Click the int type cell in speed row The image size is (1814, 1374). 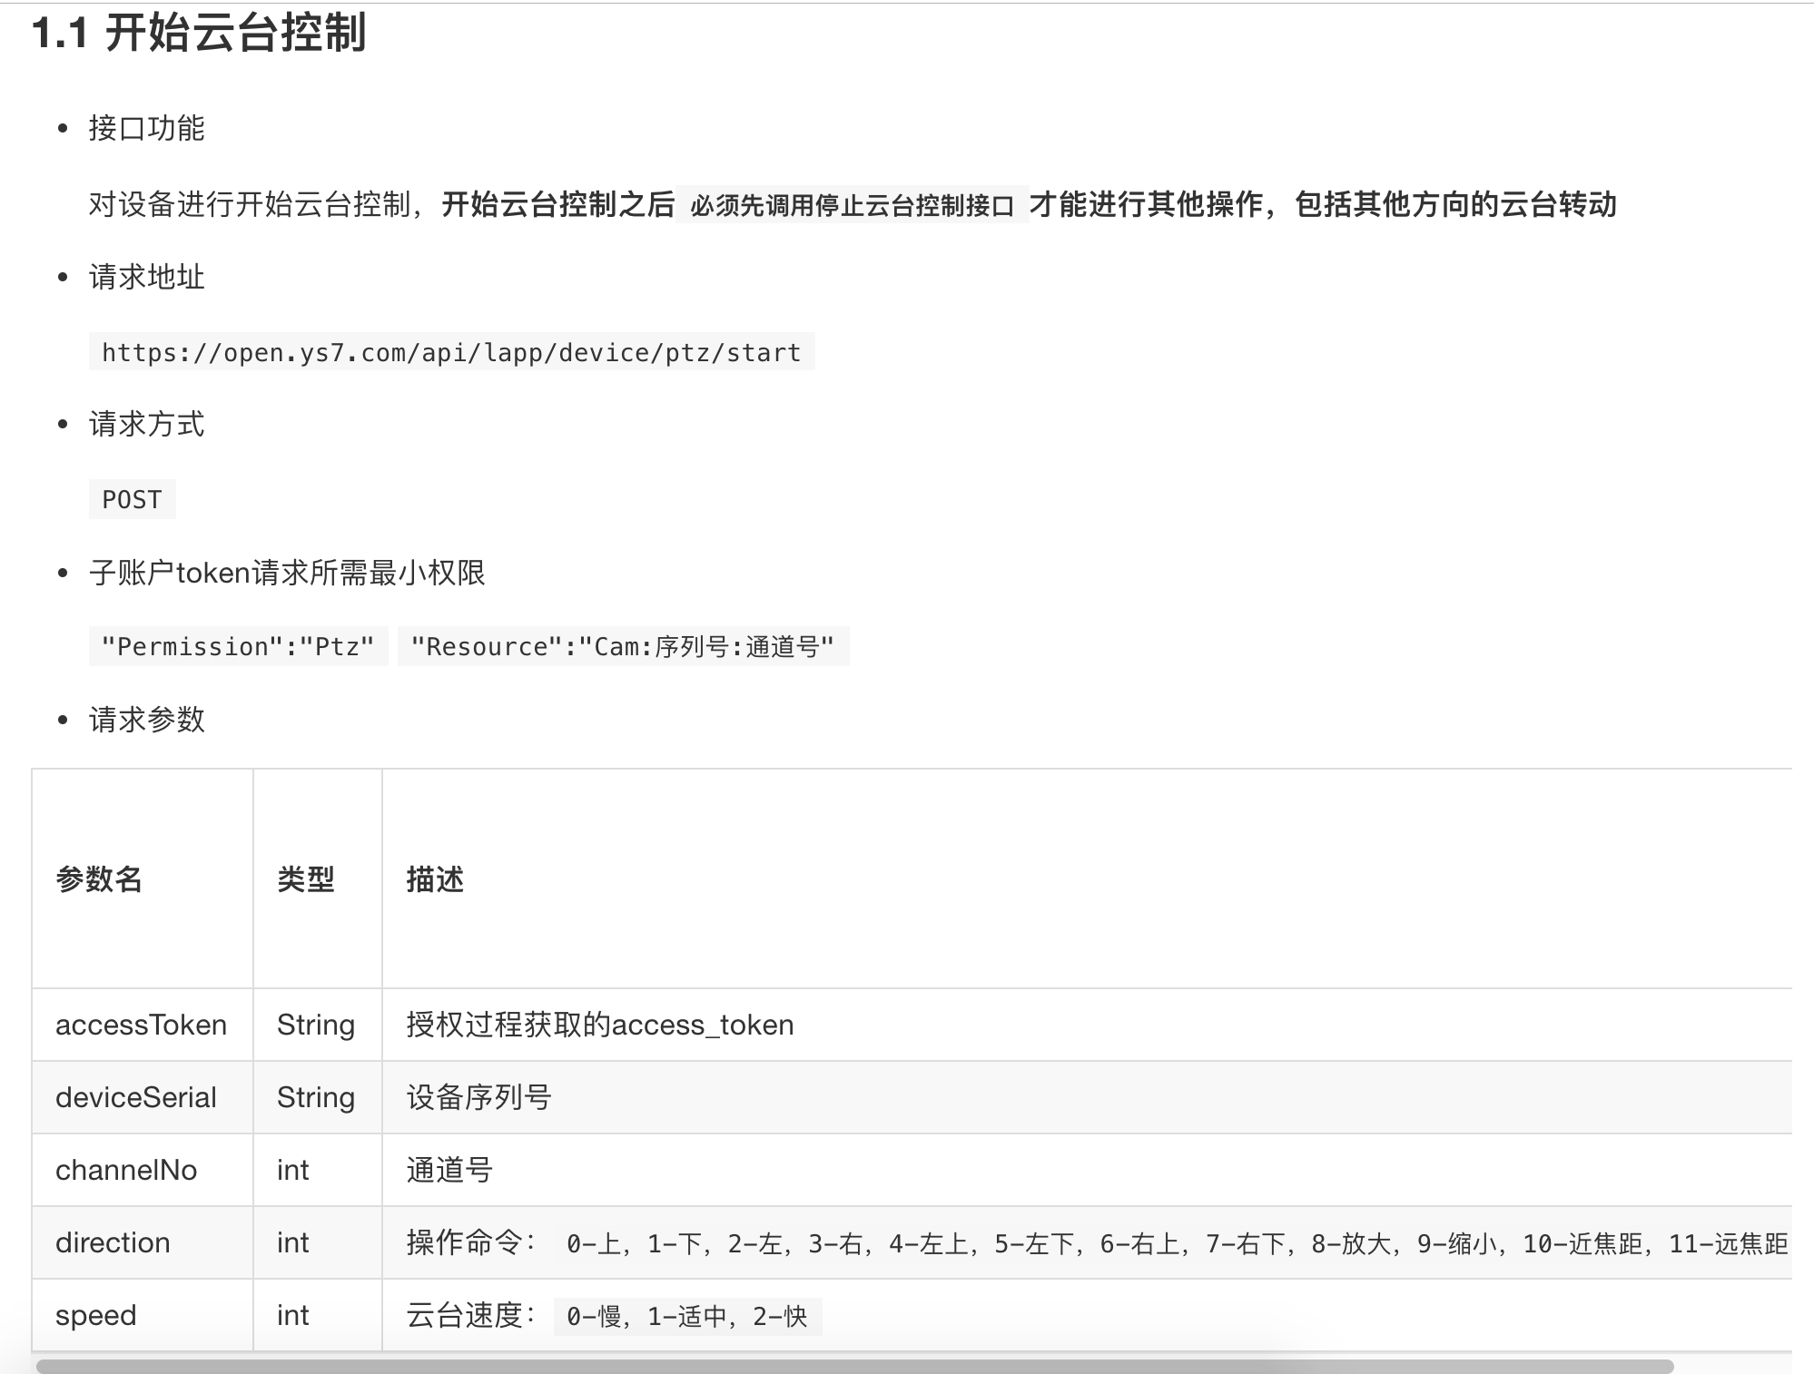(316, 1315)
